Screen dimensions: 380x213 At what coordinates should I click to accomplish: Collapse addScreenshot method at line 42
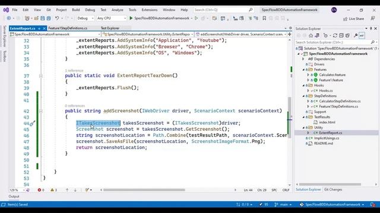[41, 111]
